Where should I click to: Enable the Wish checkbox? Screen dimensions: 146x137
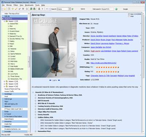(129, 16)
